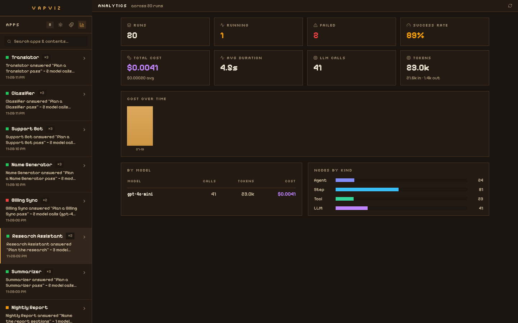Toggle the sun light-theme icon
Viewport: 518px width, 323px height.
point(60,25)
